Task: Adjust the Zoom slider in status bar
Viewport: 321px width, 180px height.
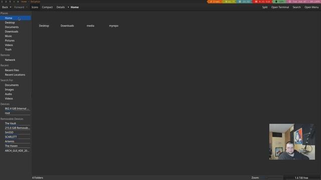Action: pyautogui.click(x=271, y=178)
